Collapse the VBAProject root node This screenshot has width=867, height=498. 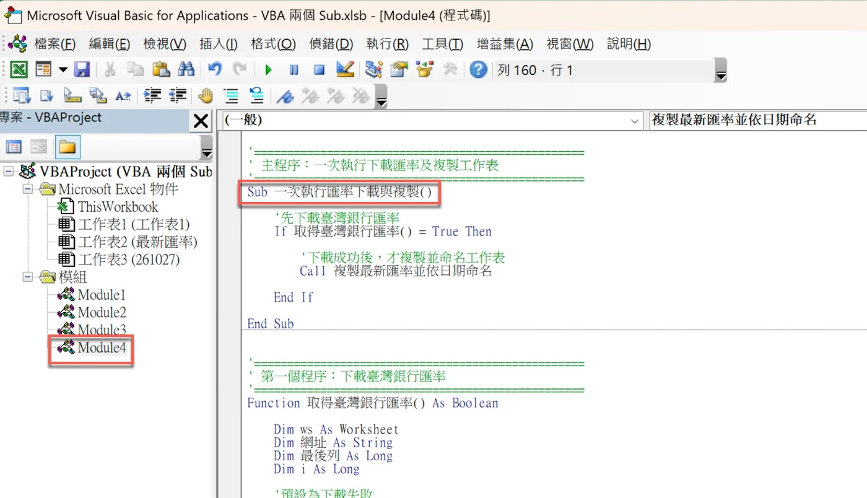pyautogui.click(x=9, y=171)
